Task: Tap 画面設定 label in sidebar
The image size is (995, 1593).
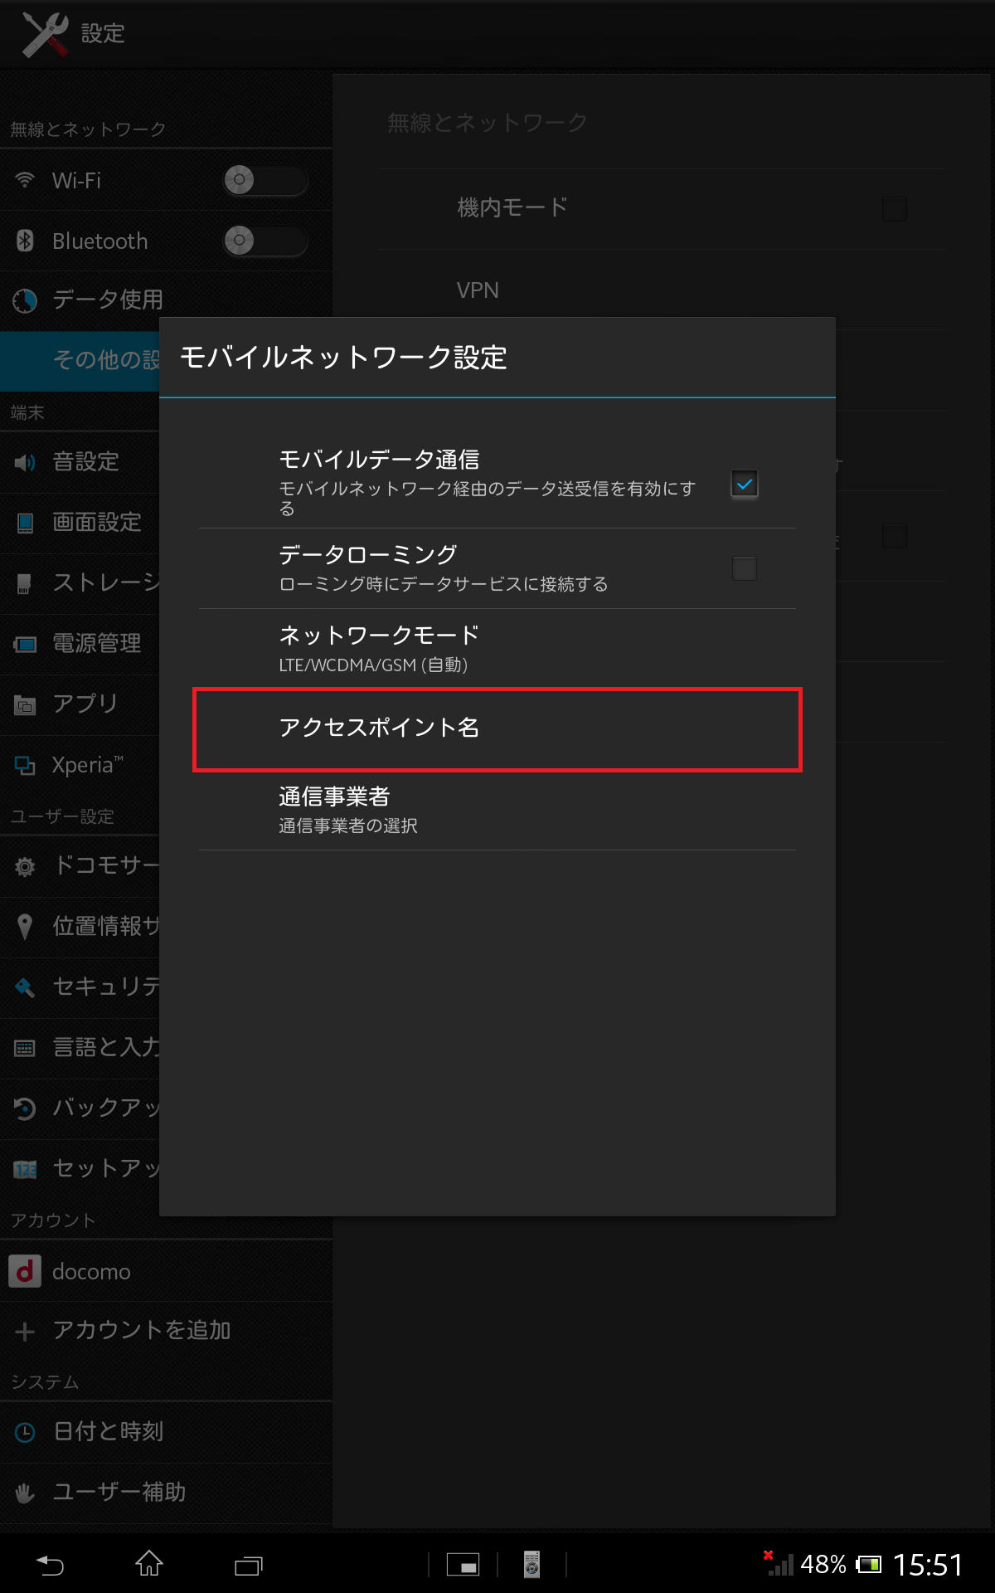Action: pos(97,523)
